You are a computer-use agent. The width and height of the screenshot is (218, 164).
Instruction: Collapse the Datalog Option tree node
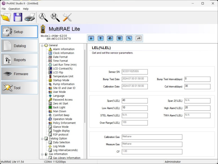(x=42, y=139)
